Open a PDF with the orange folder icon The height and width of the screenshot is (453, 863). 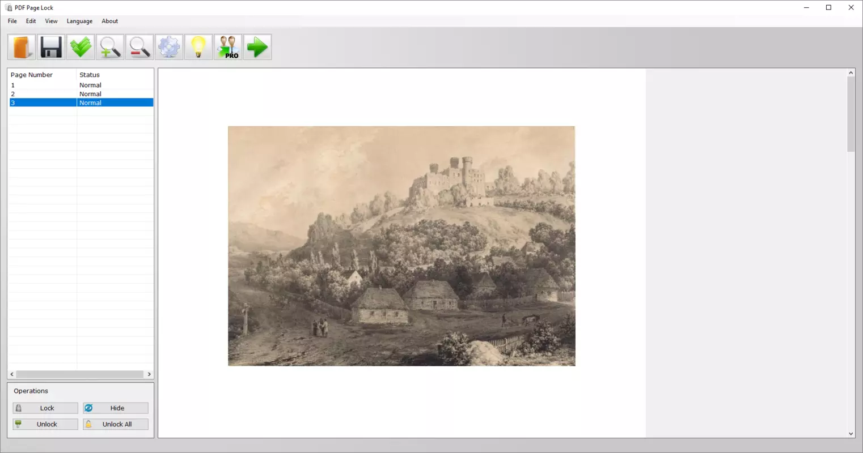22,47
